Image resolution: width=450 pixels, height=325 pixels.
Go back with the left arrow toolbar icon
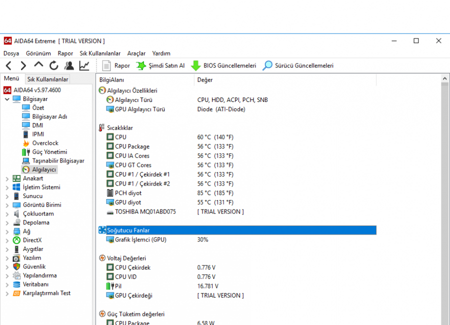(x=8, y=65)
